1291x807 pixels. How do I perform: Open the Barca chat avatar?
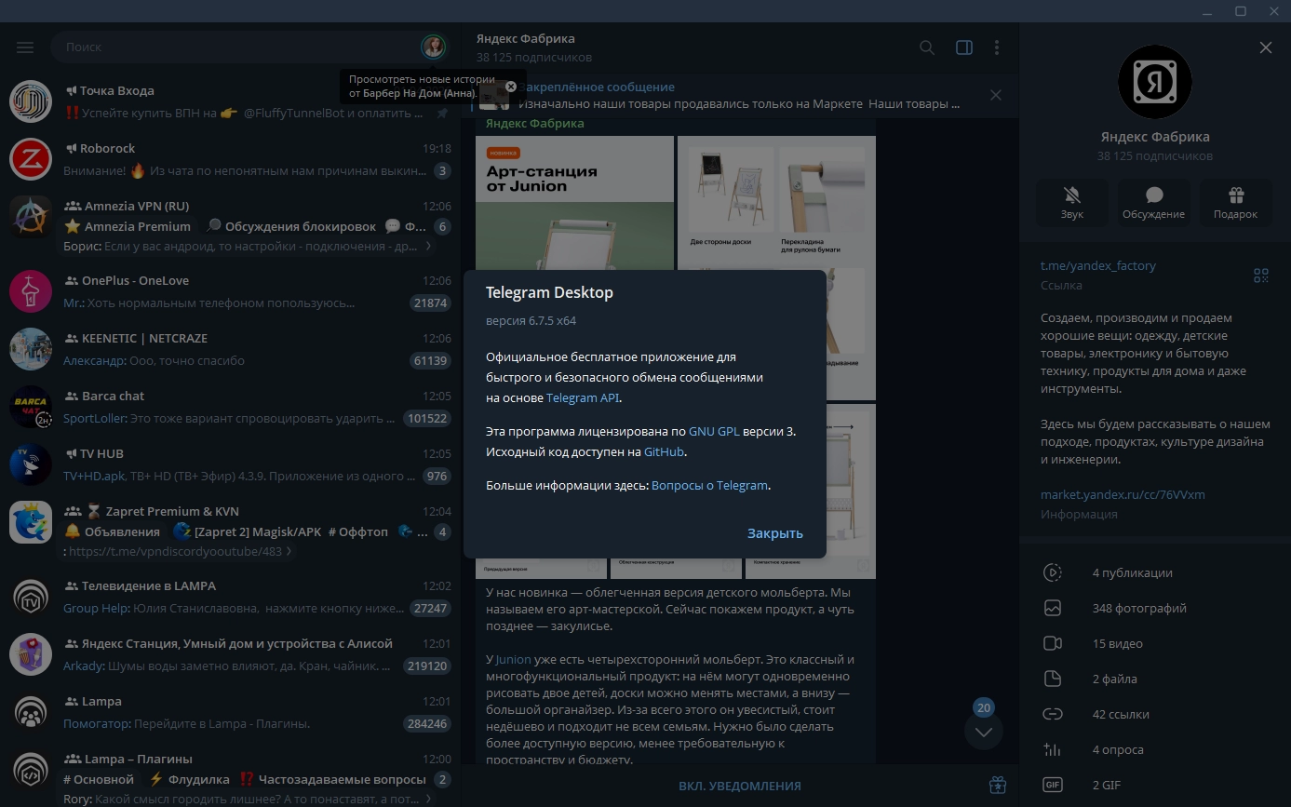[x=31, y=407]
